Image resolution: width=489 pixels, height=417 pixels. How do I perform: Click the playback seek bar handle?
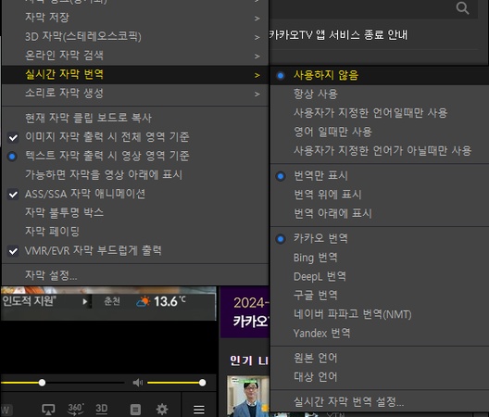pos(42,383)
